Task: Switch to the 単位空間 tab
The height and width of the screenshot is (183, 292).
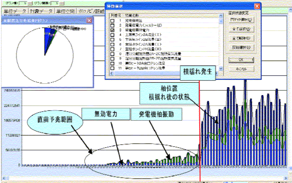Action: 65,11
